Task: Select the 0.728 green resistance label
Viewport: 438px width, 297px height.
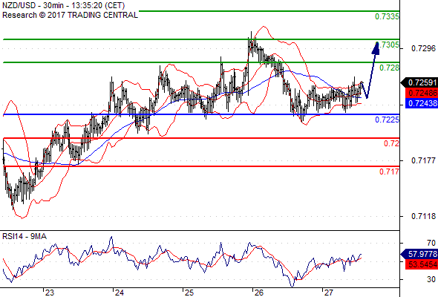Action: [390, 68]
